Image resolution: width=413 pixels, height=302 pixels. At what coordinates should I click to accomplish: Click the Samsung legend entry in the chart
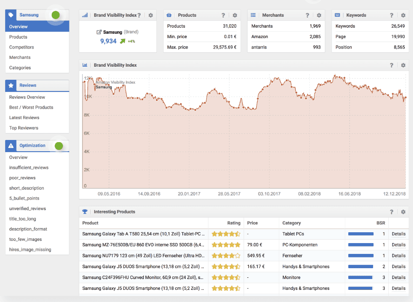(x=103, y=87)
